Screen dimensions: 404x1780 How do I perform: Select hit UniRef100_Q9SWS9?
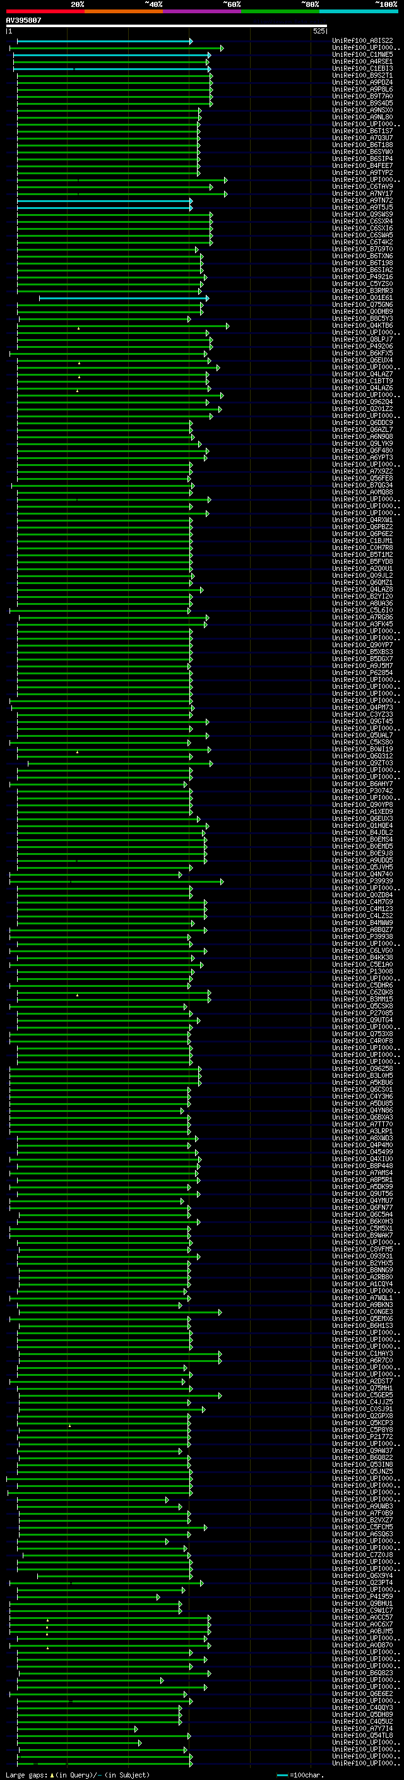pos(362,214)
